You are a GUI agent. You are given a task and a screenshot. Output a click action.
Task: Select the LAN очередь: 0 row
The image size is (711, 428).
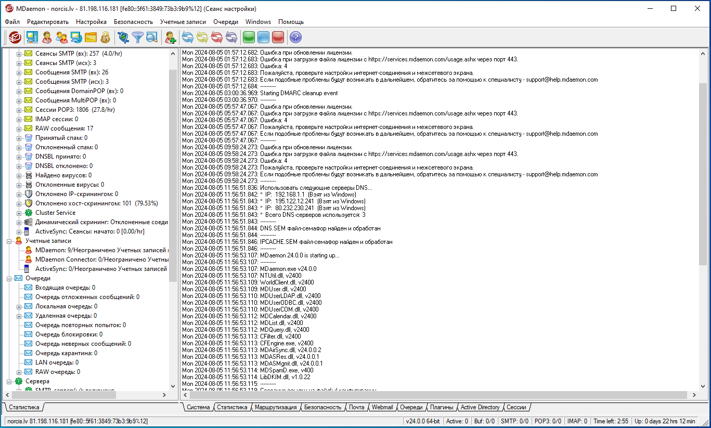(57, 362)
